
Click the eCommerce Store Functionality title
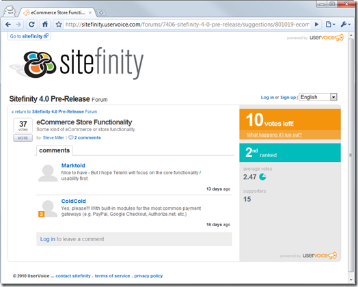tap(84, 122)
